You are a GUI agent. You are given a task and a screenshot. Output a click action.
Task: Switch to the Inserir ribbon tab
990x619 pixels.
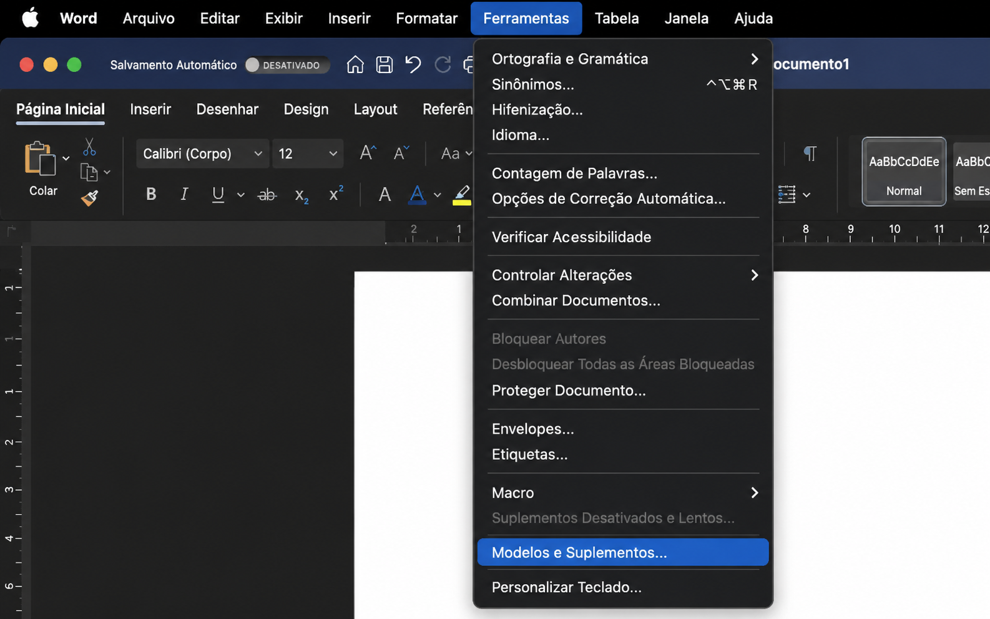(150, 109)
